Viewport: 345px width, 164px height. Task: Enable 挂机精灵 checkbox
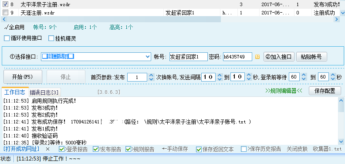coord(51,38)
